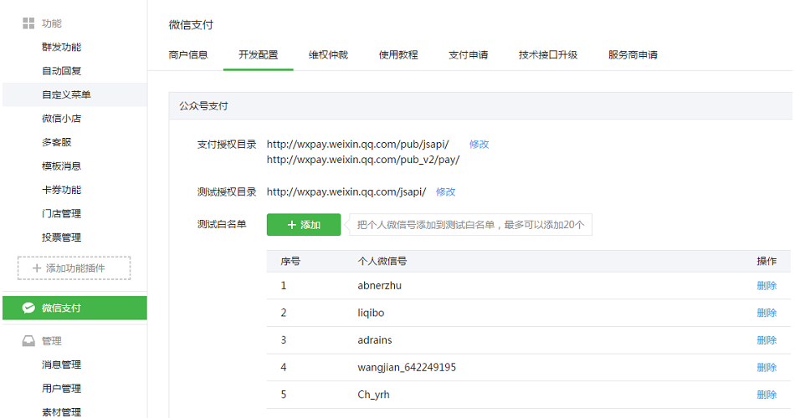
Task: Delete liqibo from the whitelist
Action: coord(767,313)
